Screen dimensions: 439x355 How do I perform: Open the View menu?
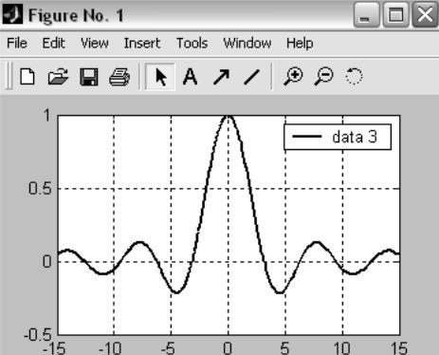click(95, 43)
